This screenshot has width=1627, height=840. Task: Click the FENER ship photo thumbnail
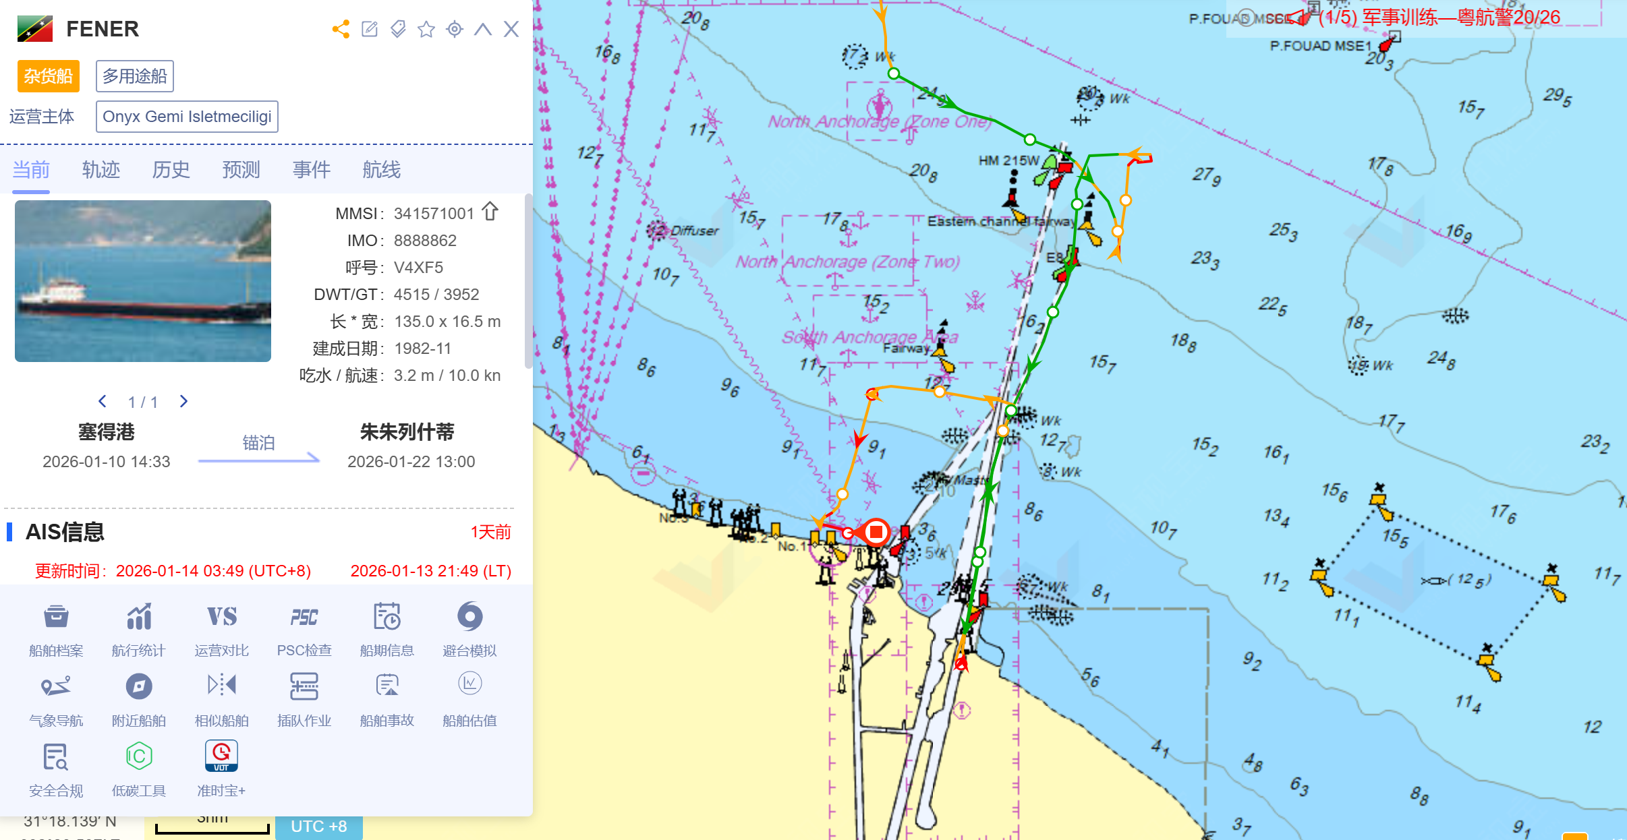(143, 281)
